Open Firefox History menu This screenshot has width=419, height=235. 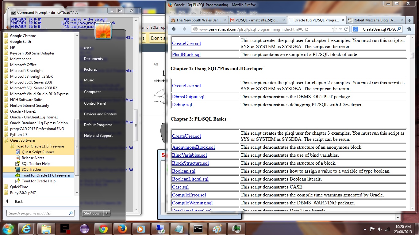(206, 13)
